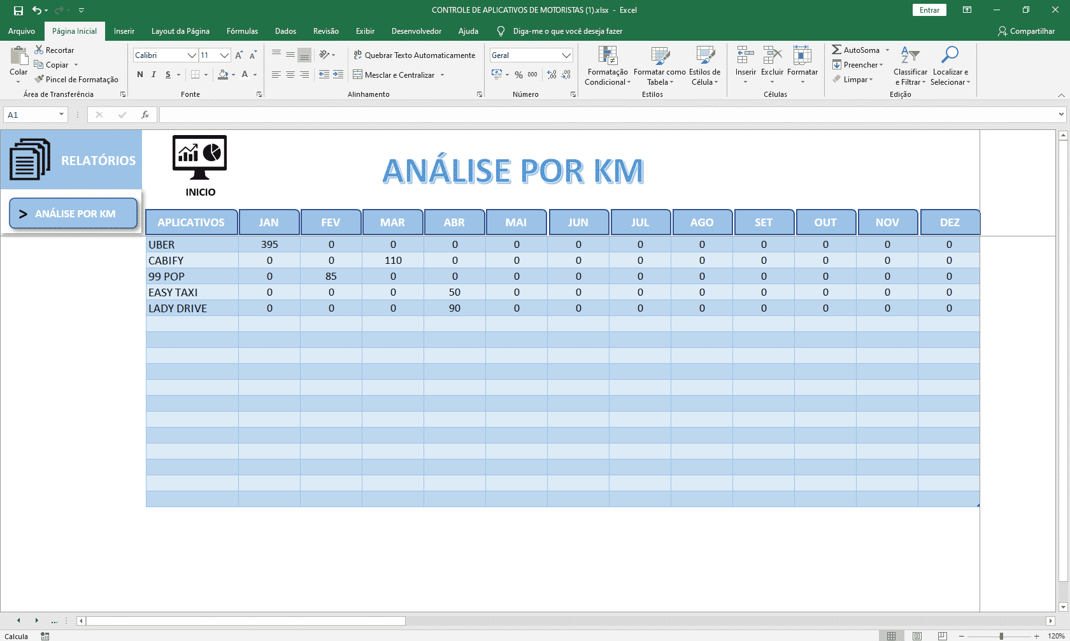Toggle align text right
The width and height of the screenshot is (1070, 641).
[x=304, y=75]
